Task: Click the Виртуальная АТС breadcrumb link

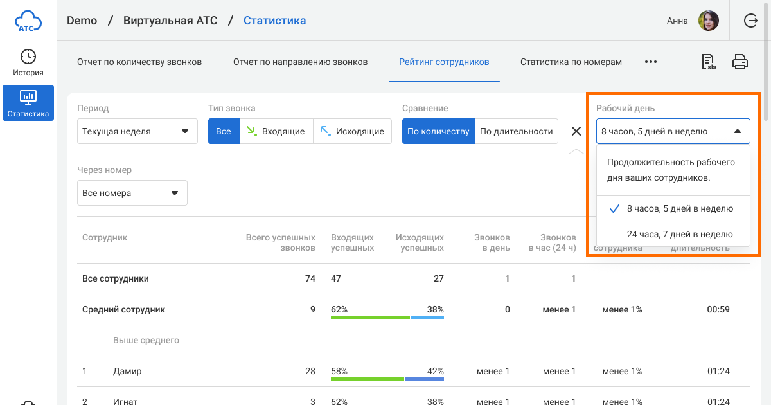Action: (x=170, y=21)
